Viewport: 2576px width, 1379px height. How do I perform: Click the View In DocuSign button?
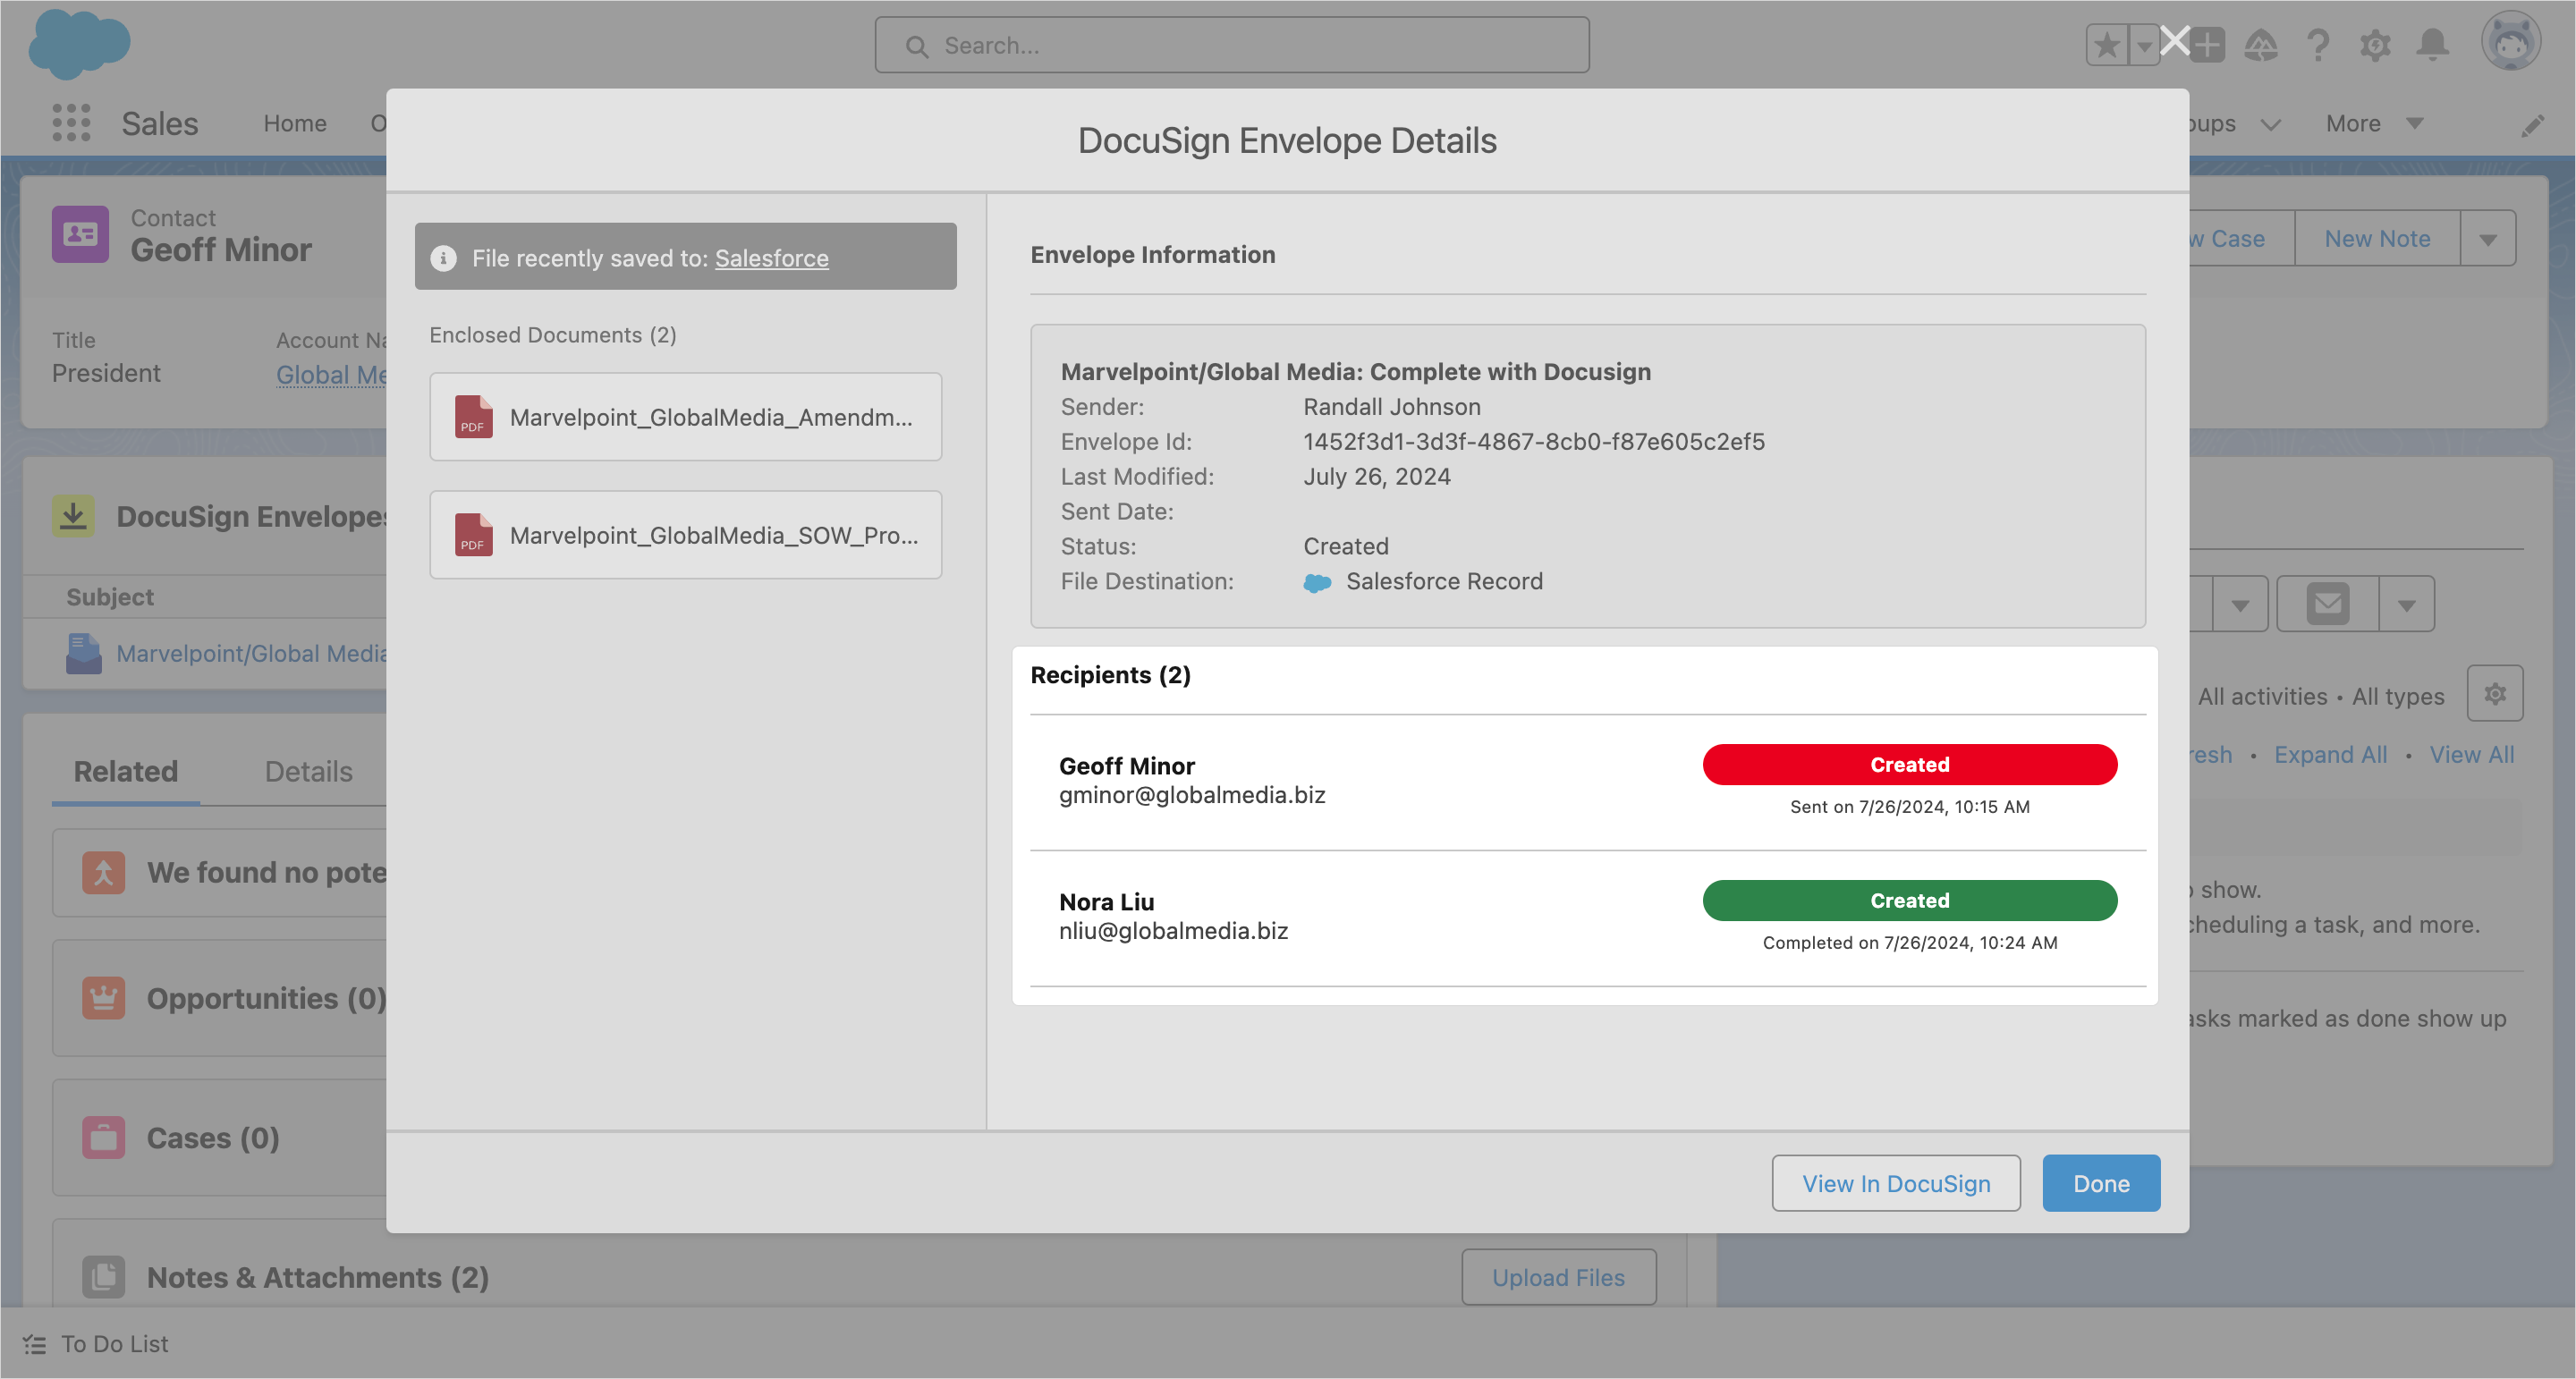coord(1896,1183)
